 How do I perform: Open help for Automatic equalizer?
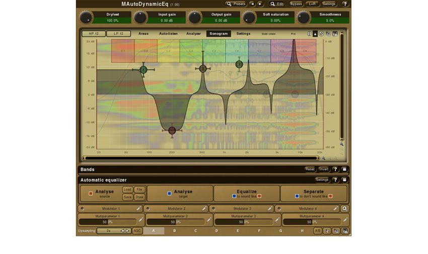click(335, 180)
